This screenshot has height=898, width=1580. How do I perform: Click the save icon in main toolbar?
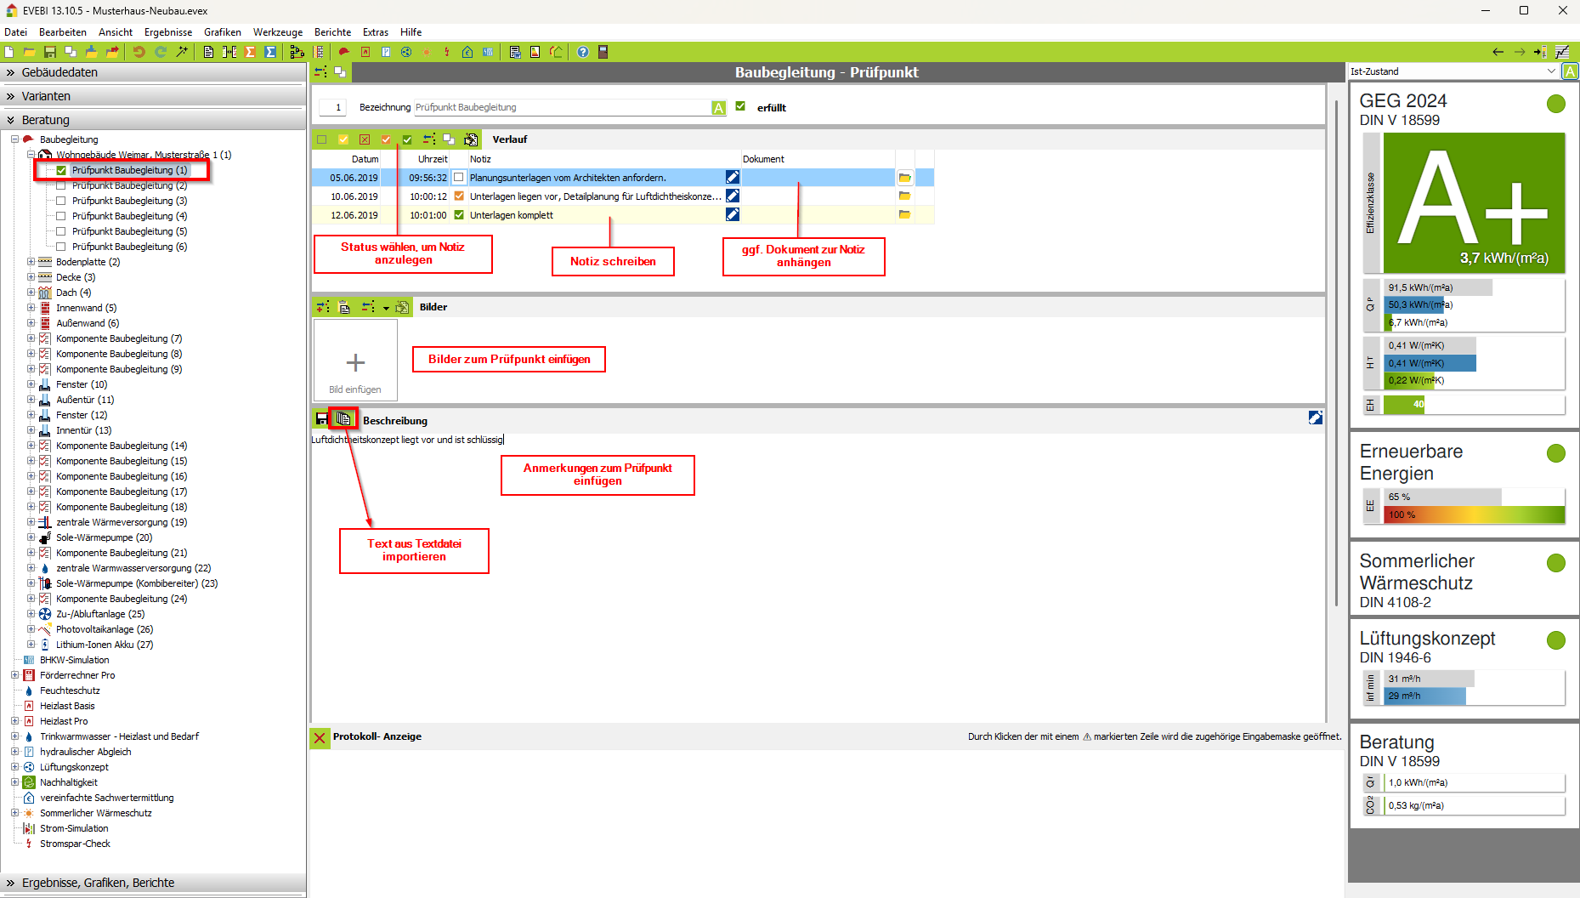50,52
